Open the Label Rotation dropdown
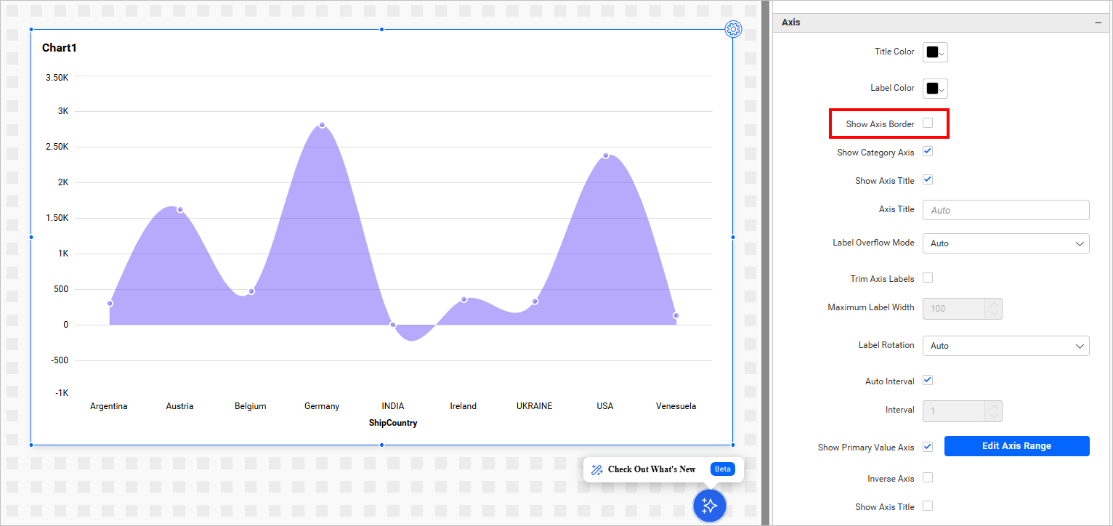 (1005, 346)
